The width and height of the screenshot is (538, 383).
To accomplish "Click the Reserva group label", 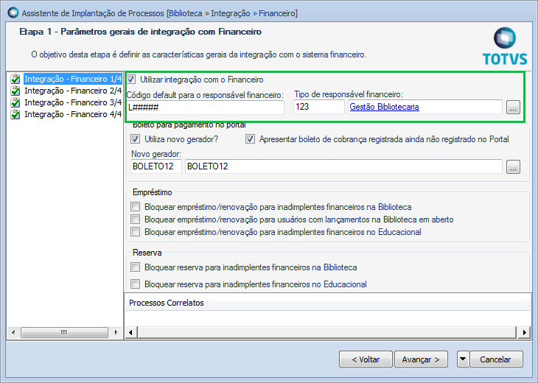I will pyautogui.click(x=147, y=253).
